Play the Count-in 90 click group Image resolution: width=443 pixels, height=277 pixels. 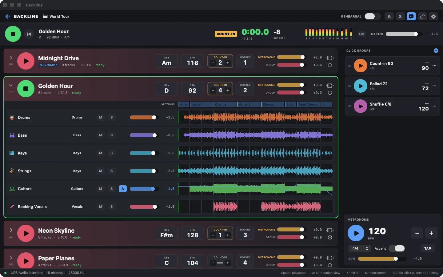(x=361, y=66)
